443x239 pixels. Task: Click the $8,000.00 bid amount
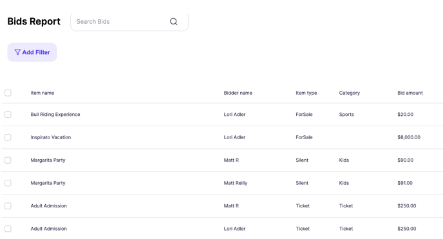tap(409, 137)
